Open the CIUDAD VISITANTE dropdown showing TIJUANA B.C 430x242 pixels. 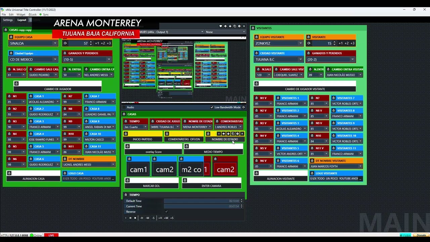278,59
